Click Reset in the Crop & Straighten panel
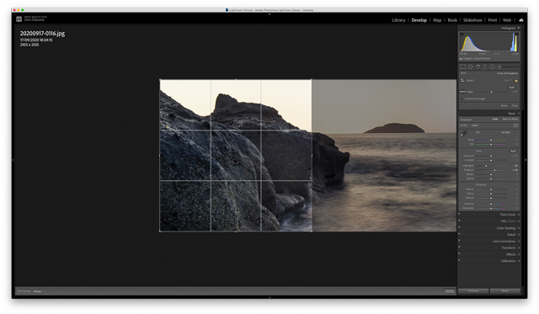The height and width of the screenshot is (314, 539). coord(504,106)
